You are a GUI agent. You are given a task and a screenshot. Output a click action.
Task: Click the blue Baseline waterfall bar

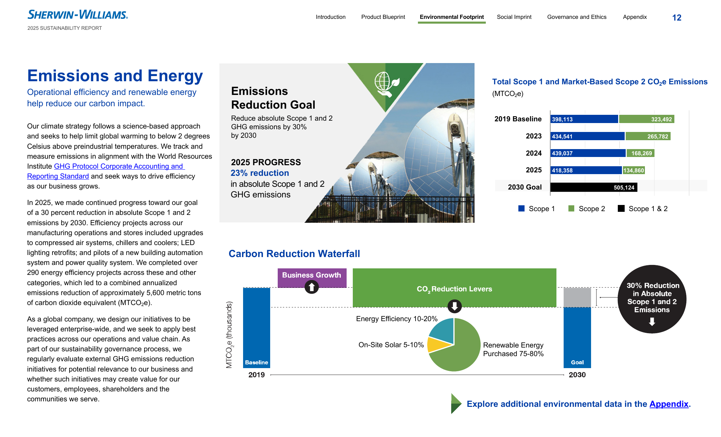256,328
